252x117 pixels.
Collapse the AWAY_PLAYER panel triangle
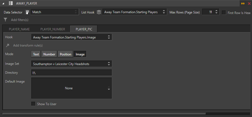[x=4, y=3]
